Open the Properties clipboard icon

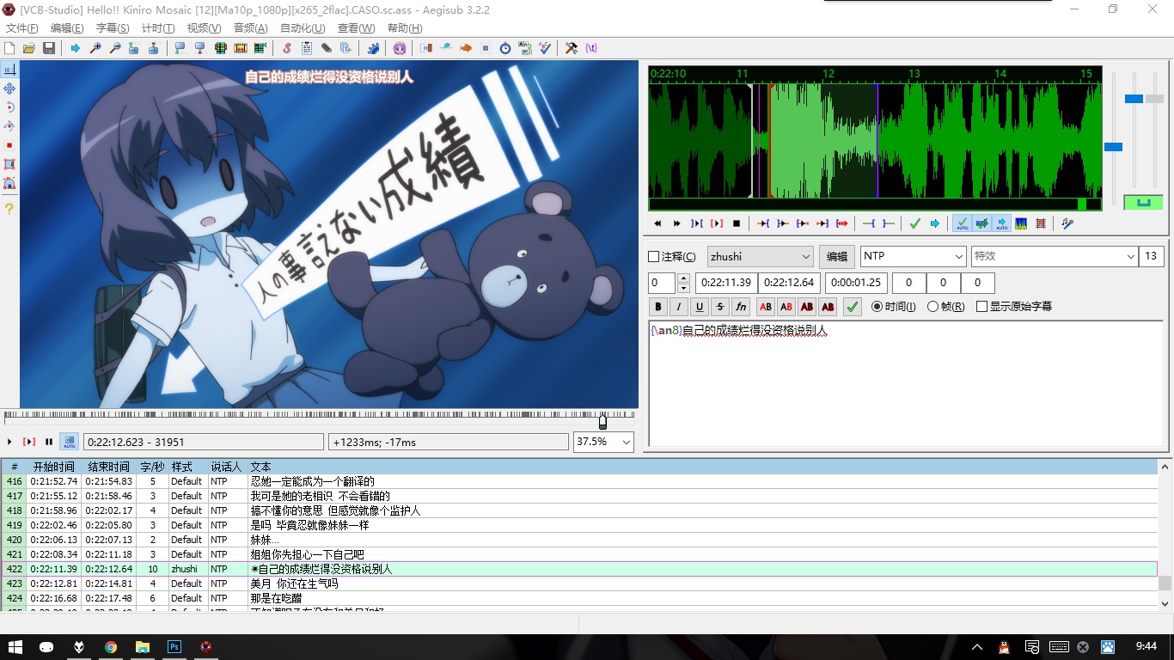point(307,48)
